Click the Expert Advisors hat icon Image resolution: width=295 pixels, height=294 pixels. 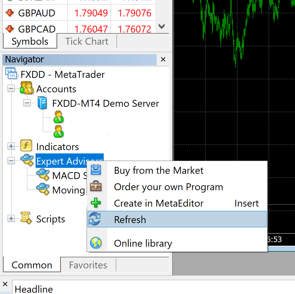click(27, 160)
